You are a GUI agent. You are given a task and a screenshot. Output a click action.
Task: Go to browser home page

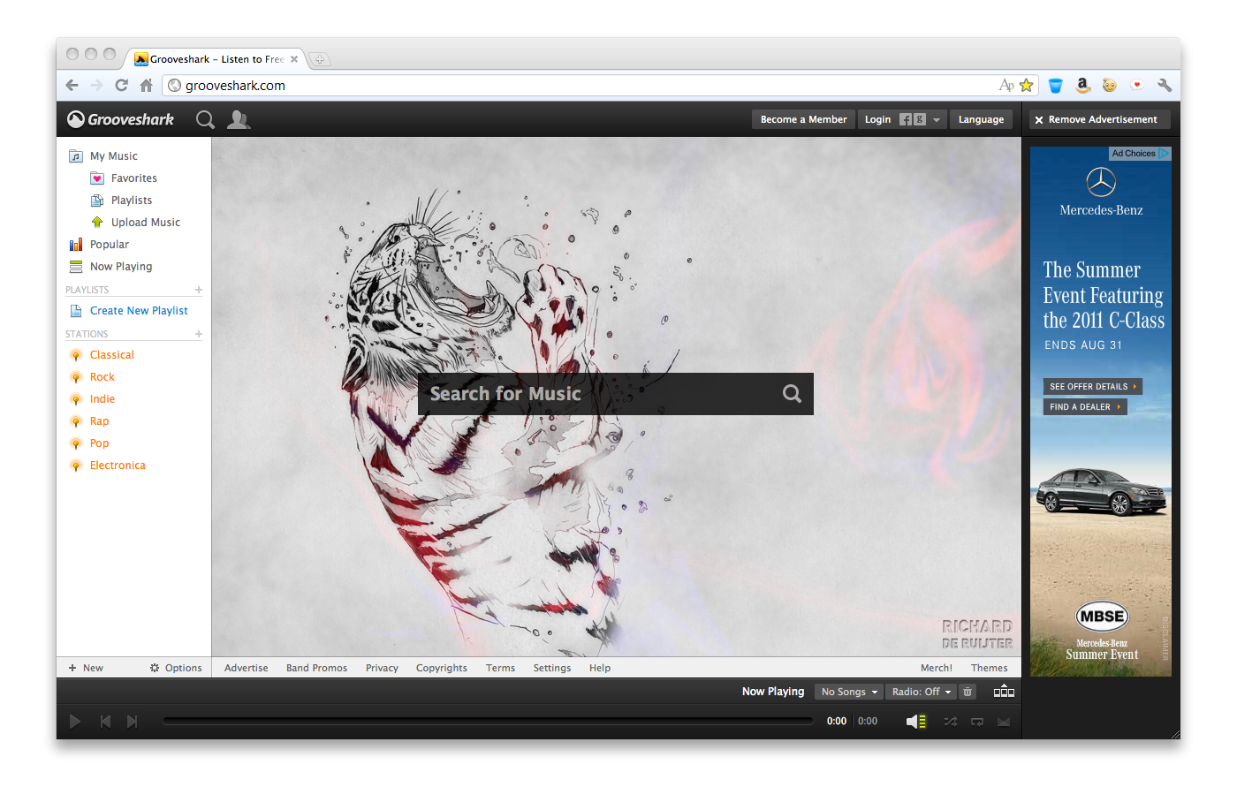click(x=147, y=86)
